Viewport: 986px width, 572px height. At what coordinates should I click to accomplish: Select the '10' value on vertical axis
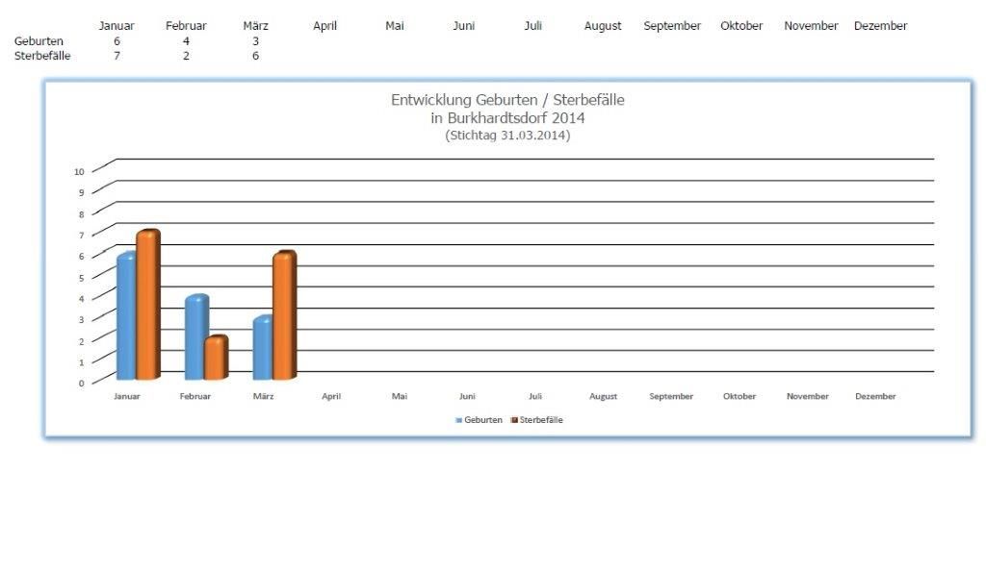(79, 171)
